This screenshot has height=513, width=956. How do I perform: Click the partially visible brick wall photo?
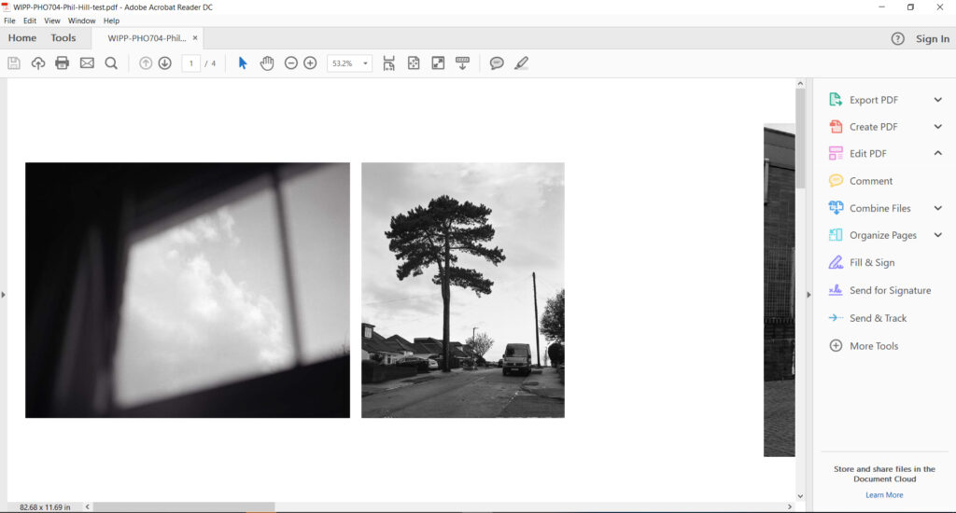click(780, 290)
